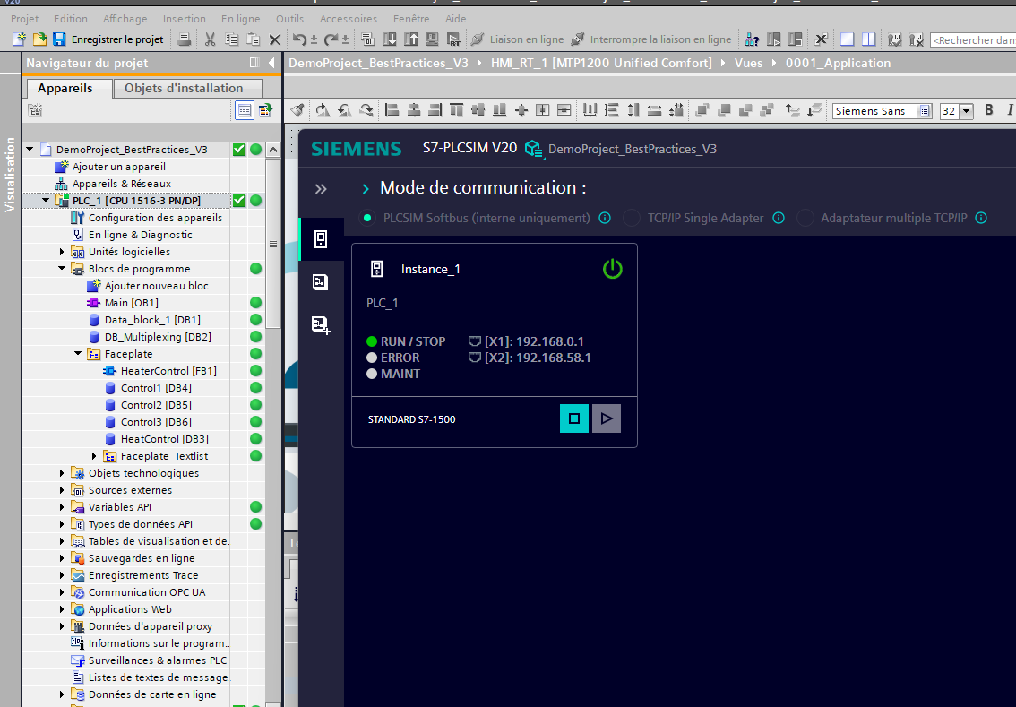This screenshot has width=1016, height=707.
Task: Open Configuration des appareils
Action: click(155, 218)
